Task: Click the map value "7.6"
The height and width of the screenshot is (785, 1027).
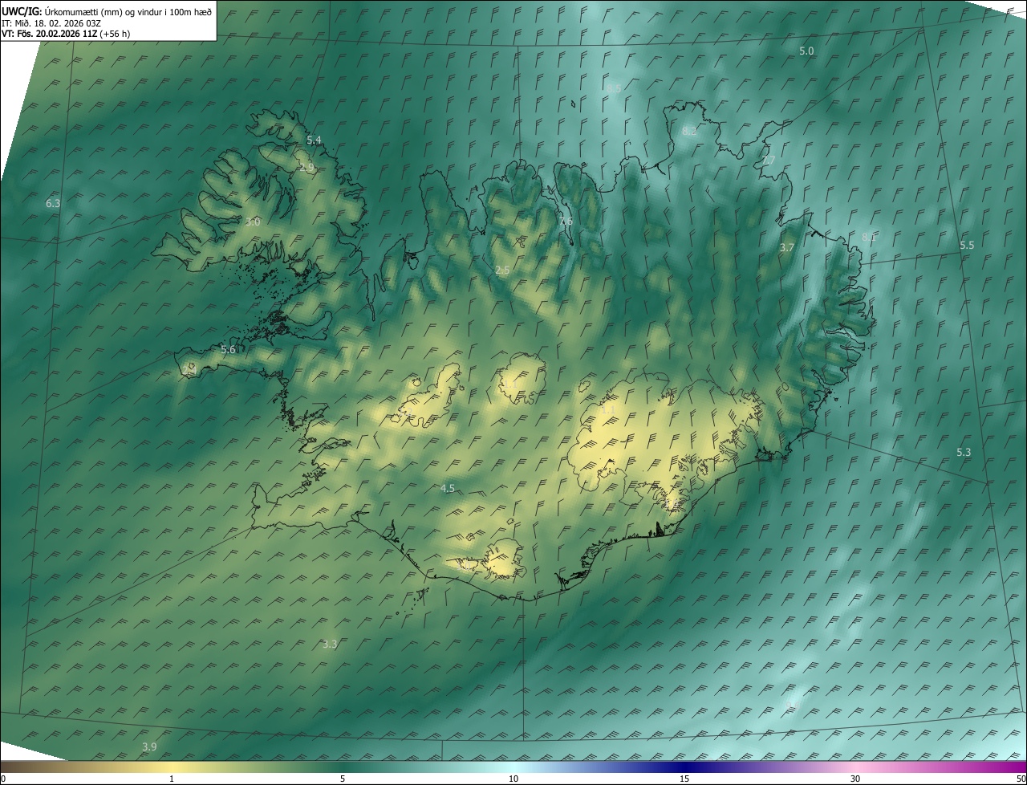Action: 566,222
